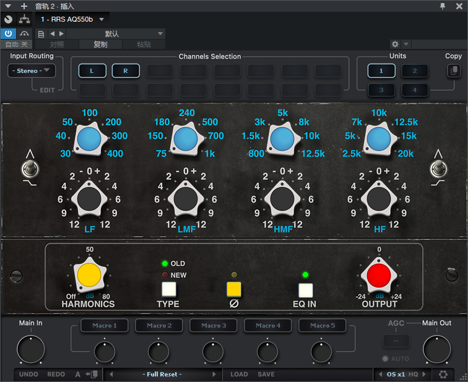Click the LF frequency blue knob
Viewport: 468px width, 382px height.
89,139
